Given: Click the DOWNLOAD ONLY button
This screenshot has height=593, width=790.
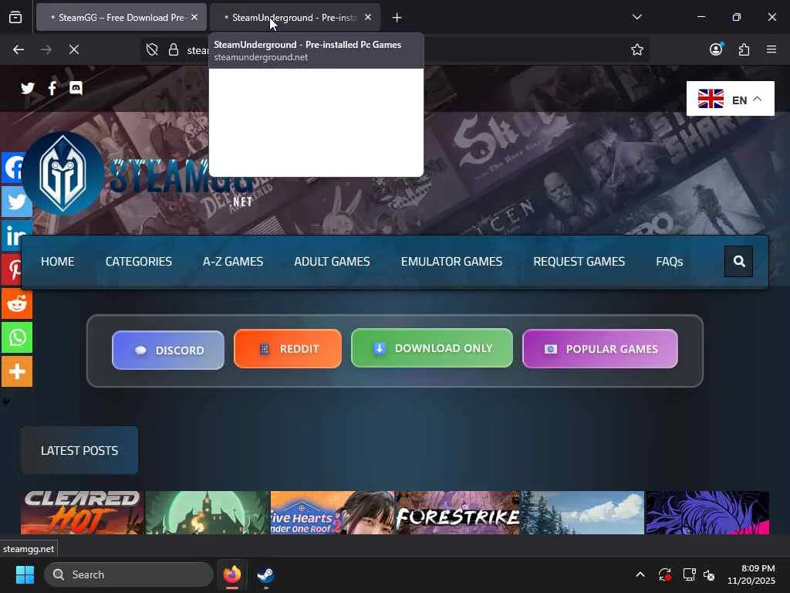Looking at the screenshot, I should 432,348.
